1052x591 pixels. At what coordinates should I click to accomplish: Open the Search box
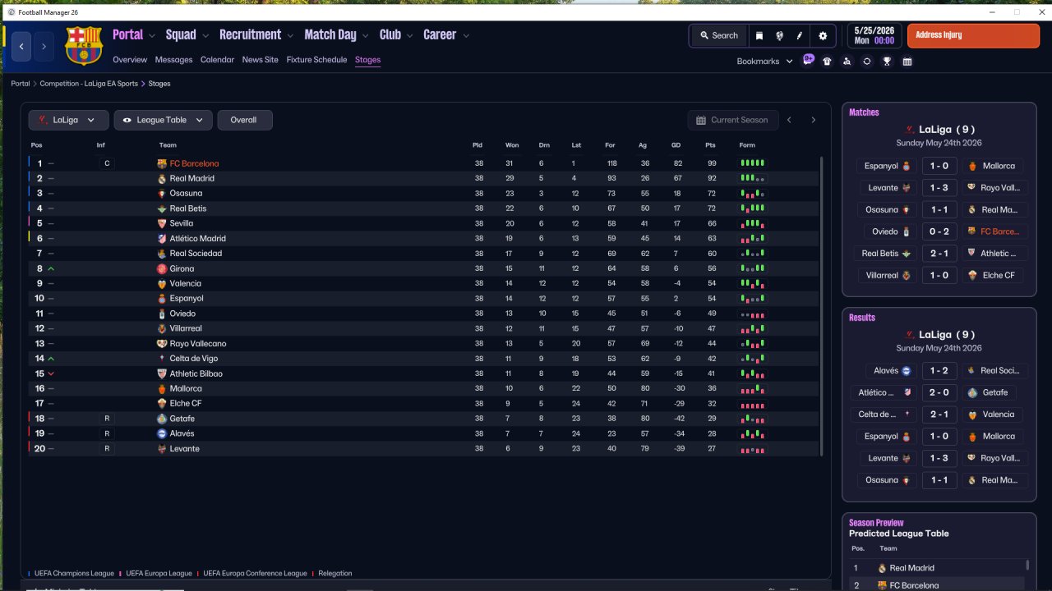[x=718, y=35]
